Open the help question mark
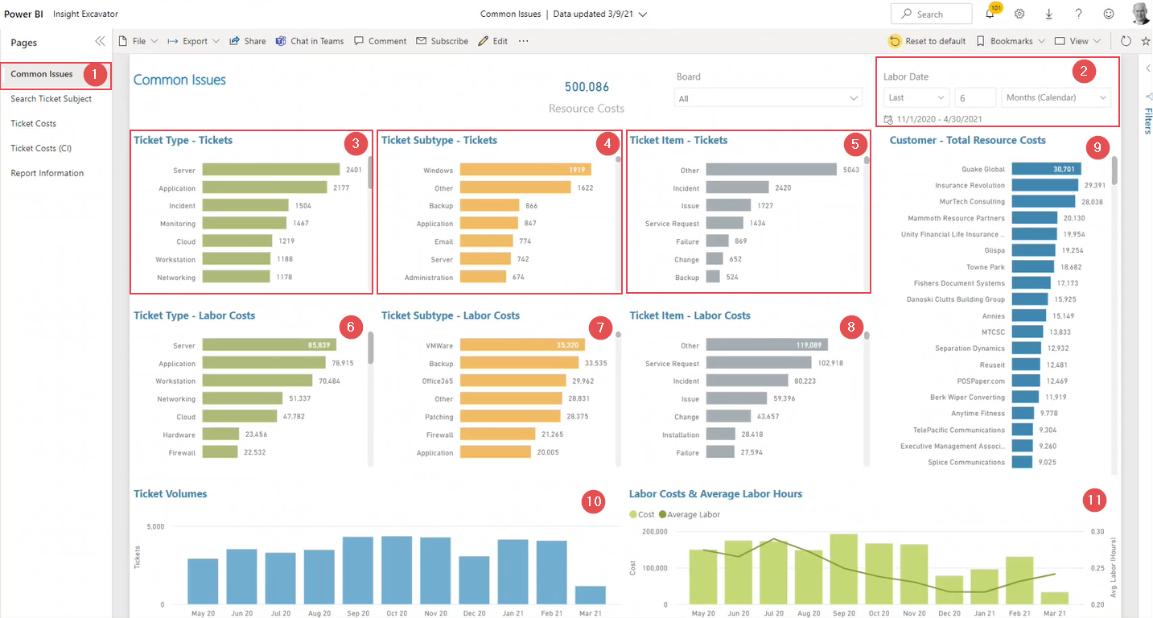Viewport: 1153px width, 618px height. point(1079,14)
